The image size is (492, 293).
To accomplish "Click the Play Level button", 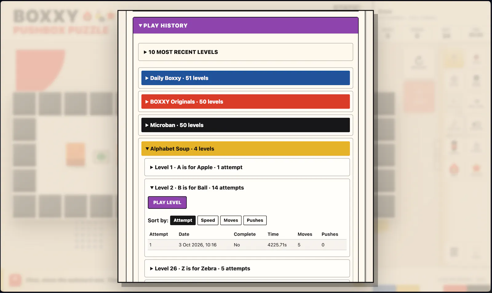I will [x=167, y=203].
